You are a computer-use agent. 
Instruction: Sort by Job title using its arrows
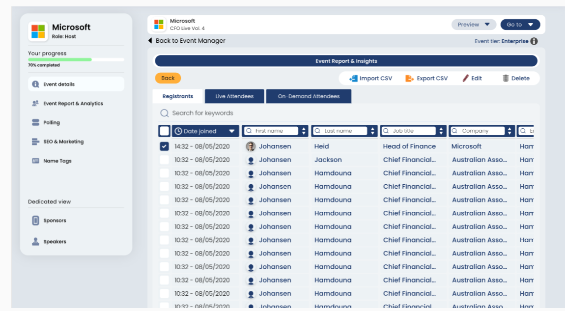click(x=441, y=131)
